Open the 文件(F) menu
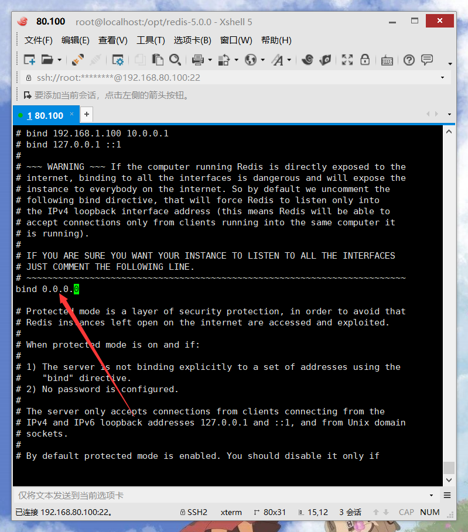 click(x=39, y=40)
